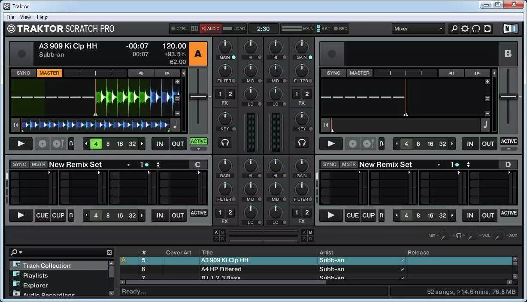This screenshot has height=302, width=527.
Task: Toggle fullscreen icon in header
Action: tap(487, 29)
